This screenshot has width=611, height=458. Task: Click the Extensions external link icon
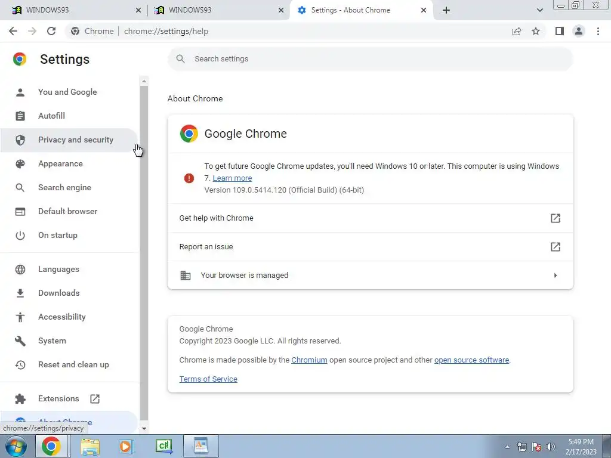(x=95, y=399)
